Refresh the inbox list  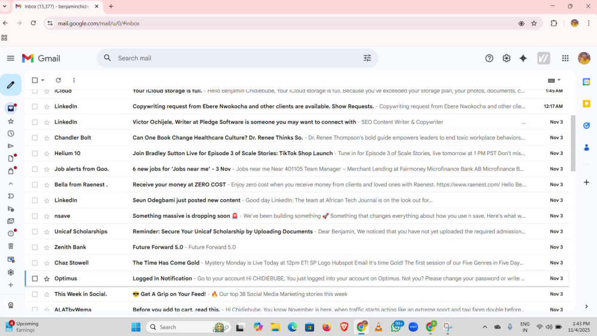(59, 81)
